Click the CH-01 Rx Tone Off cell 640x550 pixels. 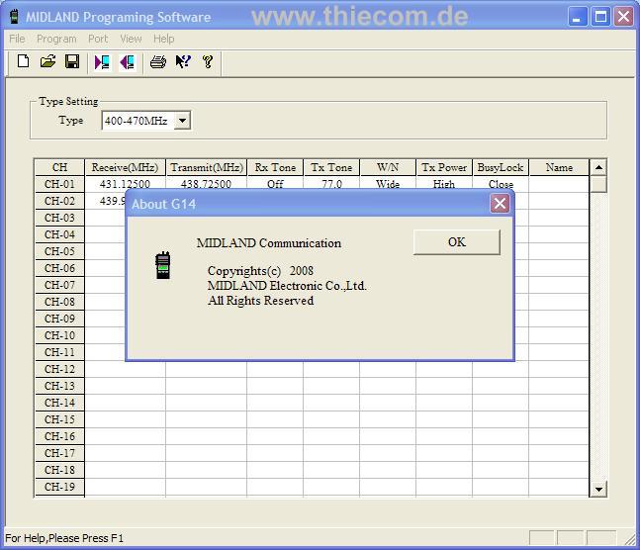click(x=275, y=184)
